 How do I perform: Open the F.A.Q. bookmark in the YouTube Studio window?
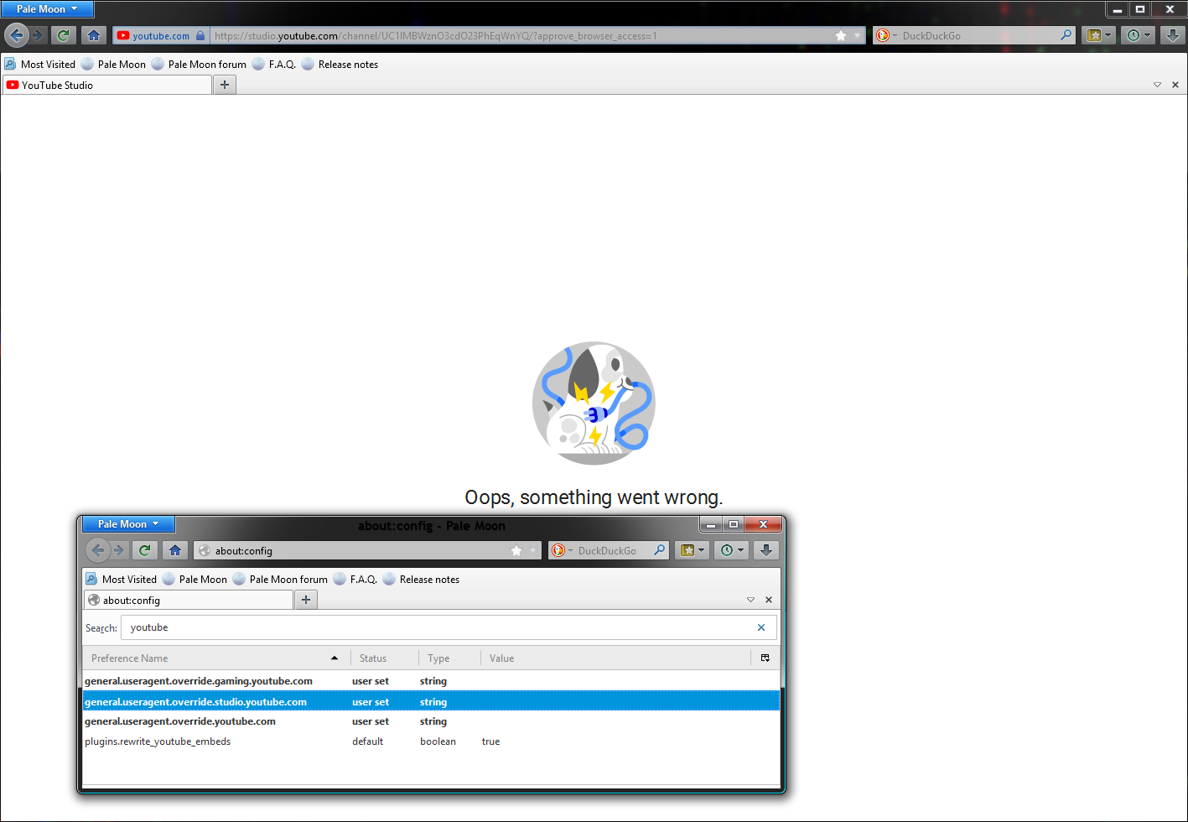pyautogui.click(x=273, y=64)
